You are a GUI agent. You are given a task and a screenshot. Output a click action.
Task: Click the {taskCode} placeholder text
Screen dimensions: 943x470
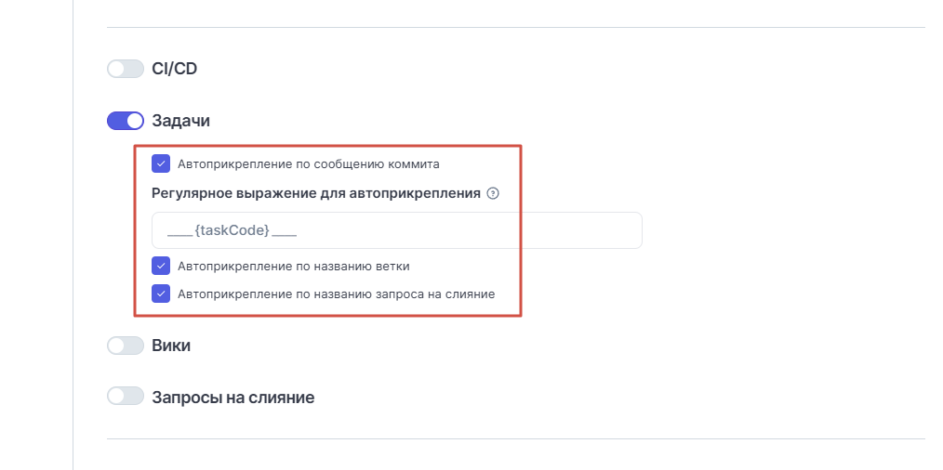pos(232,230)
